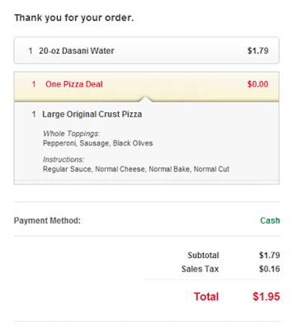The height and width of the screenshot is (330, 302).
Task: Click Pepperoni, Sausage, Black Olives toppings text
Action: tap(97, 144)
